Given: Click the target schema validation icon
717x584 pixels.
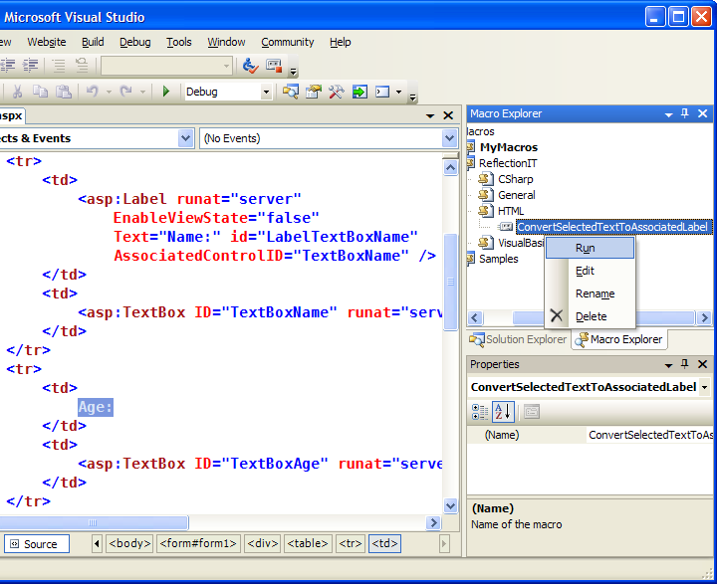Looking at the screenshot, I should tap(274, 66).
